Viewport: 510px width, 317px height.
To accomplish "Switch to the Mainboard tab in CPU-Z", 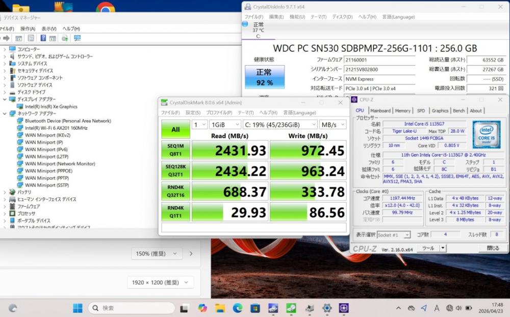I will coord(380,110).
